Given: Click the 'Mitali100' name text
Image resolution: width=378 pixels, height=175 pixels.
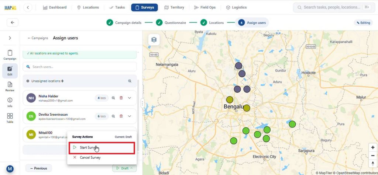Looking at the screenshot, I should tap(45, 133).
